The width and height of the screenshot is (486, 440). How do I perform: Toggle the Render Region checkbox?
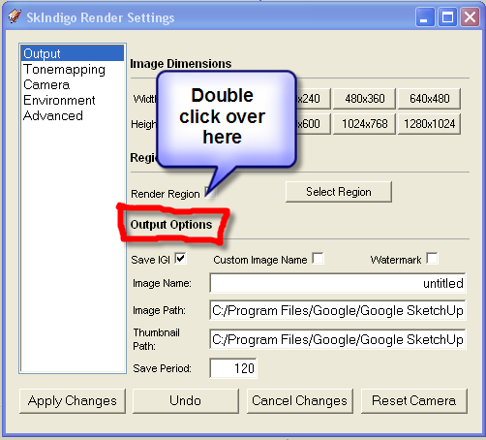coord(210,193)
